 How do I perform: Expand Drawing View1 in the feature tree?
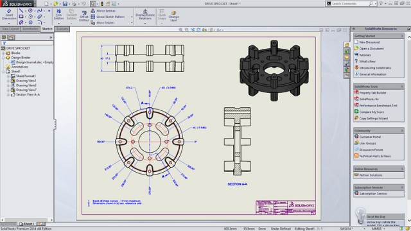pos(8,81)
